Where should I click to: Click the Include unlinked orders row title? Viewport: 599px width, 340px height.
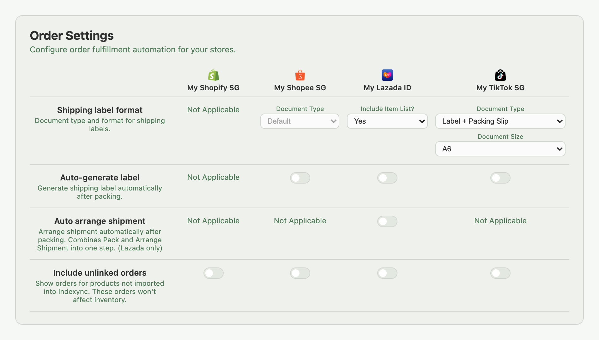(100, 273)
